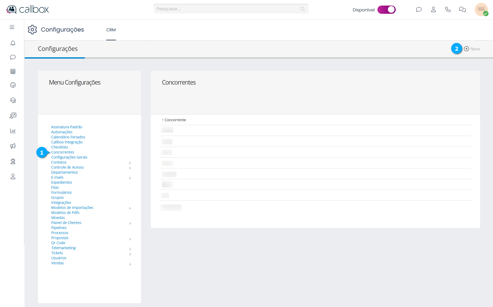The height and width of the screenshot is (307, 493).
Task: Open notifications bell in sidebar
Action: (13, 43)
